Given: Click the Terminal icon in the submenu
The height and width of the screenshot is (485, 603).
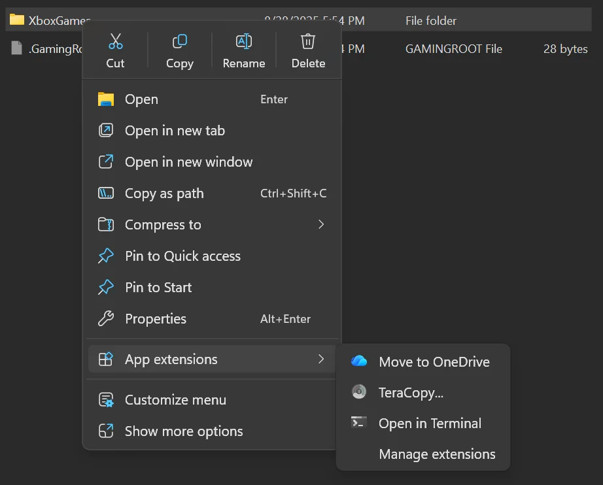Looking at the screenshot, I should tap(359, 422).
